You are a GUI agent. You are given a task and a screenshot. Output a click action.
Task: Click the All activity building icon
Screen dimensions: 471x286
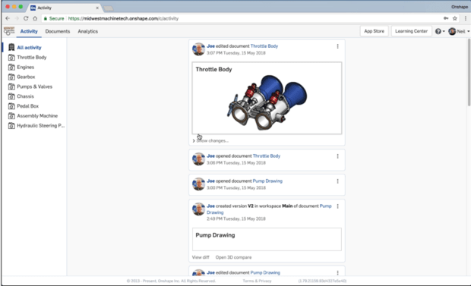pos(11,47)
